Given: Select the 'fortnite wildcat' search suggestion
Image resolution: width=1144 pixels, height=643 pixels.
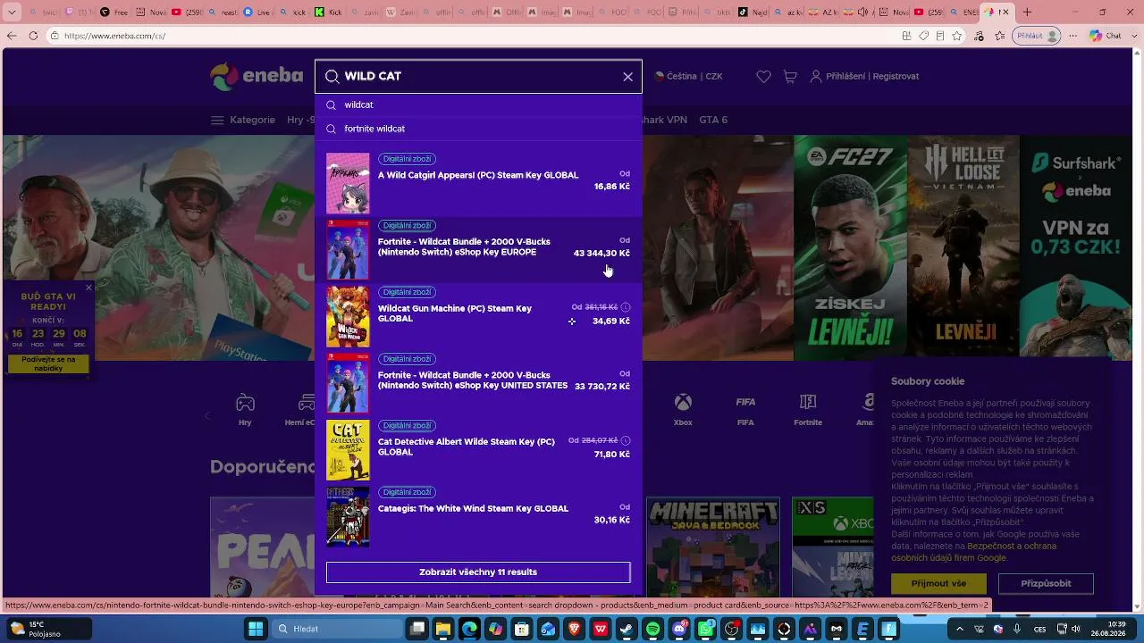Looking at the screenshot, I should point(478,129).
